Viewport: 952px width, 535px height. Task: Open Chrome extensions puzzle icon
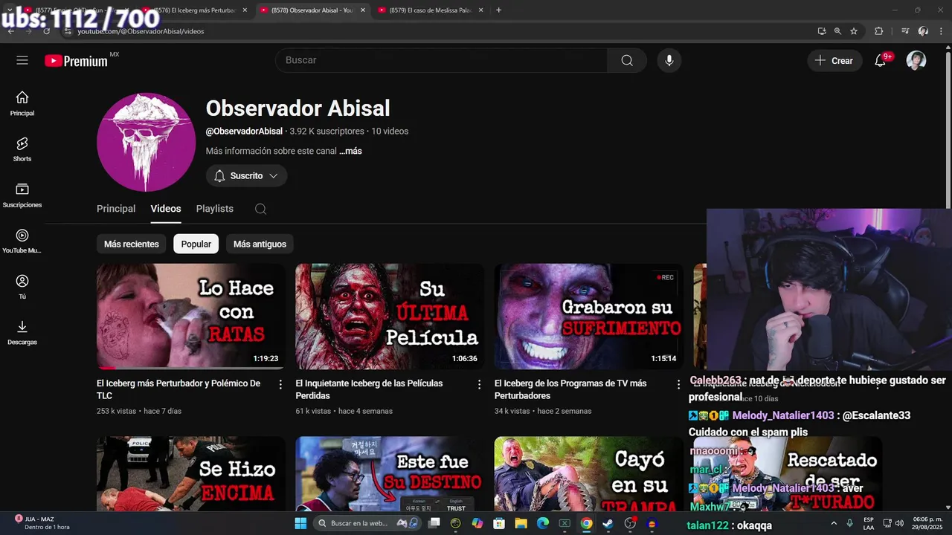click(879, 31)
